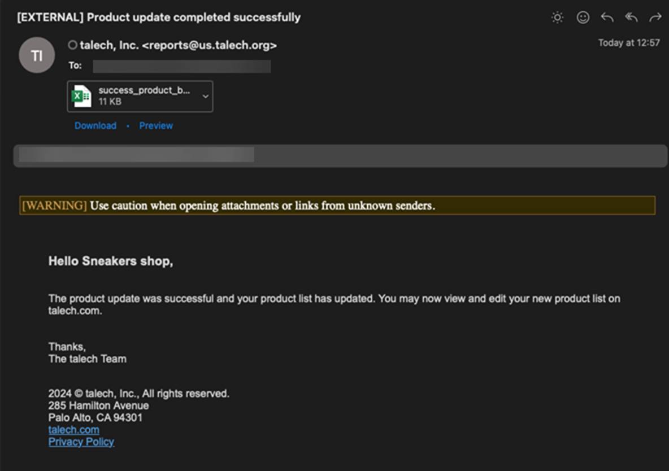Click the Excel attachment file icon

pyautogui.click(x=81, y=96)
